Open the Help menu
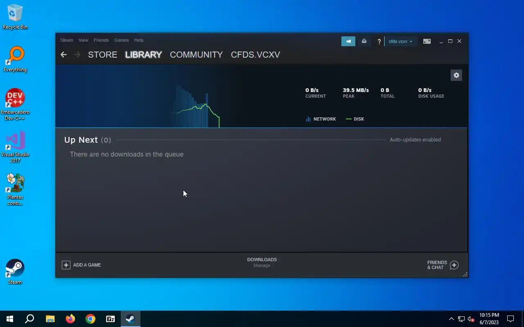Image resolution: width=524 pixels, height=327 pixels. point(139,40)
